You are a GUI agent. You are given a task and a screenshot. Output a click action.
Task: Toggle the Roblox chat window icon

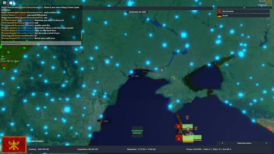tap(11, 3)
